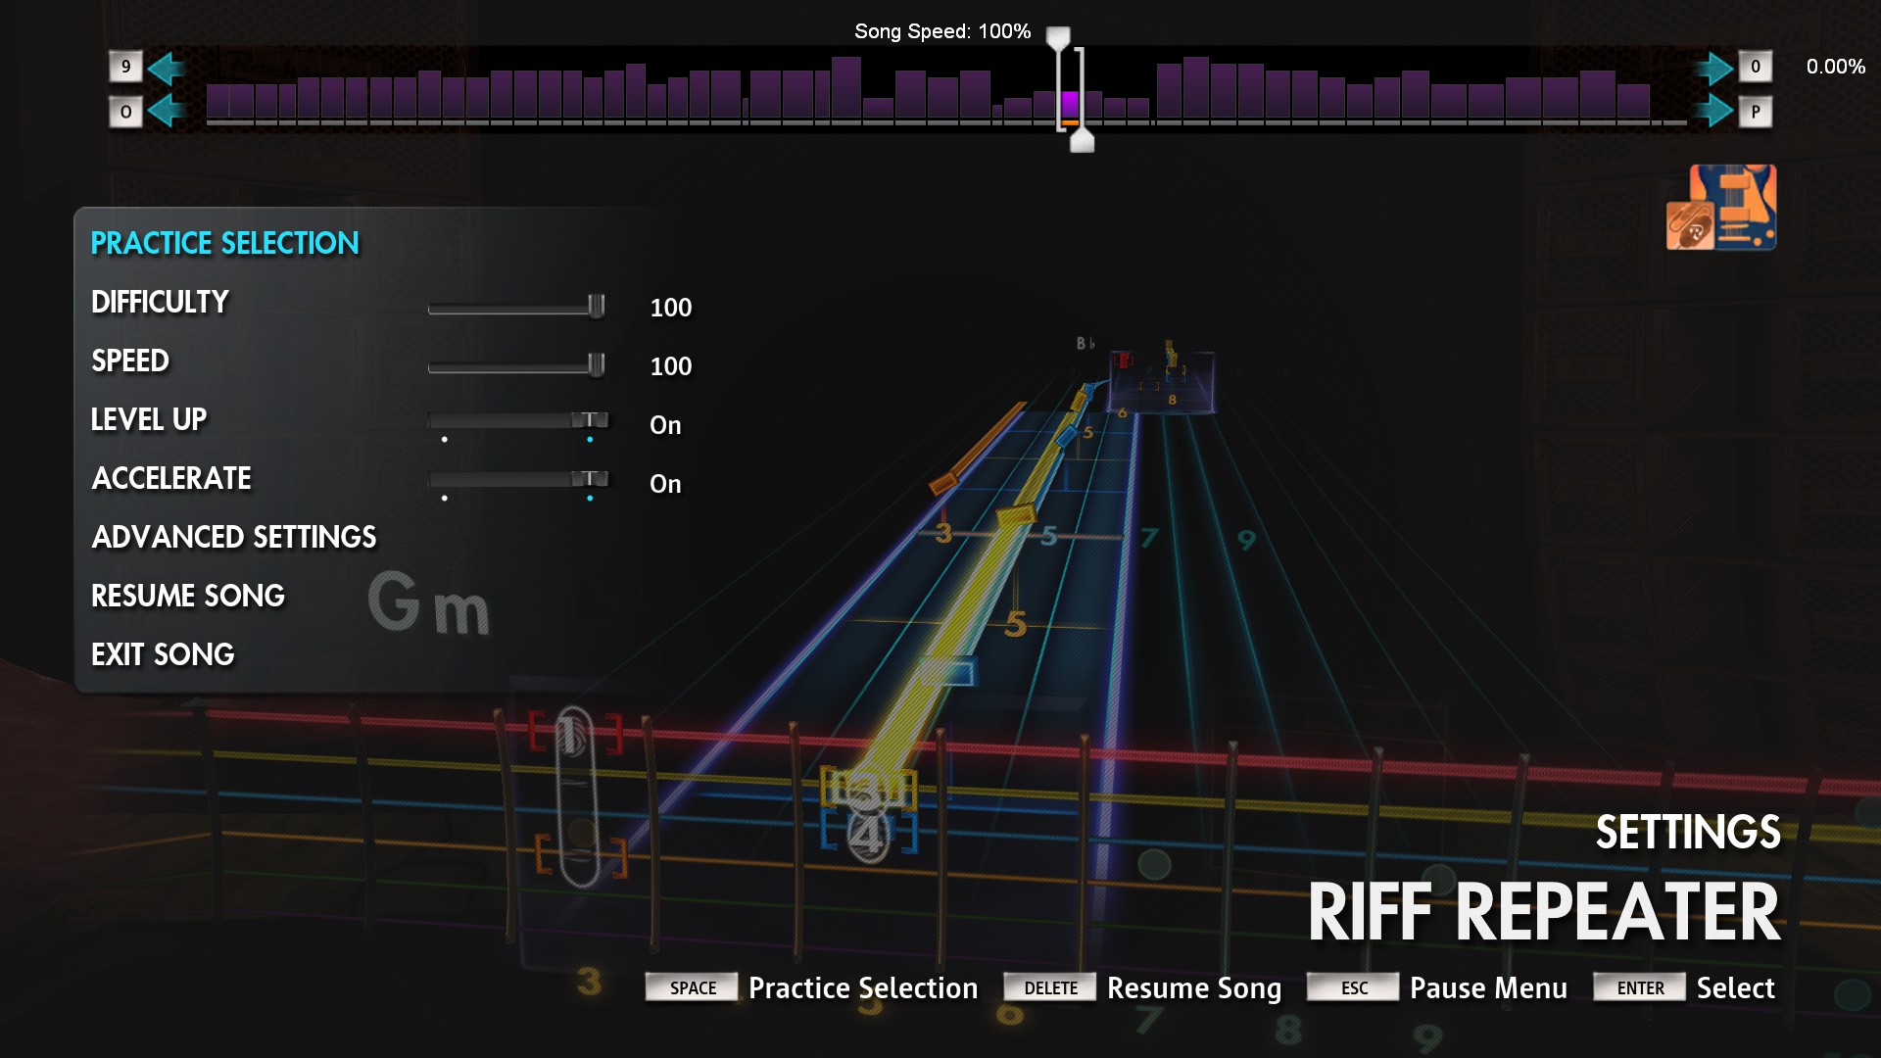Toggle the Accelerate switch
Screen dimensions: 1881x1058
pos(518,480)
